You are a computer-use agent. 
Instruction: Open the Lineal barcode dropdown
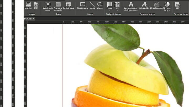tap(109, 7)
